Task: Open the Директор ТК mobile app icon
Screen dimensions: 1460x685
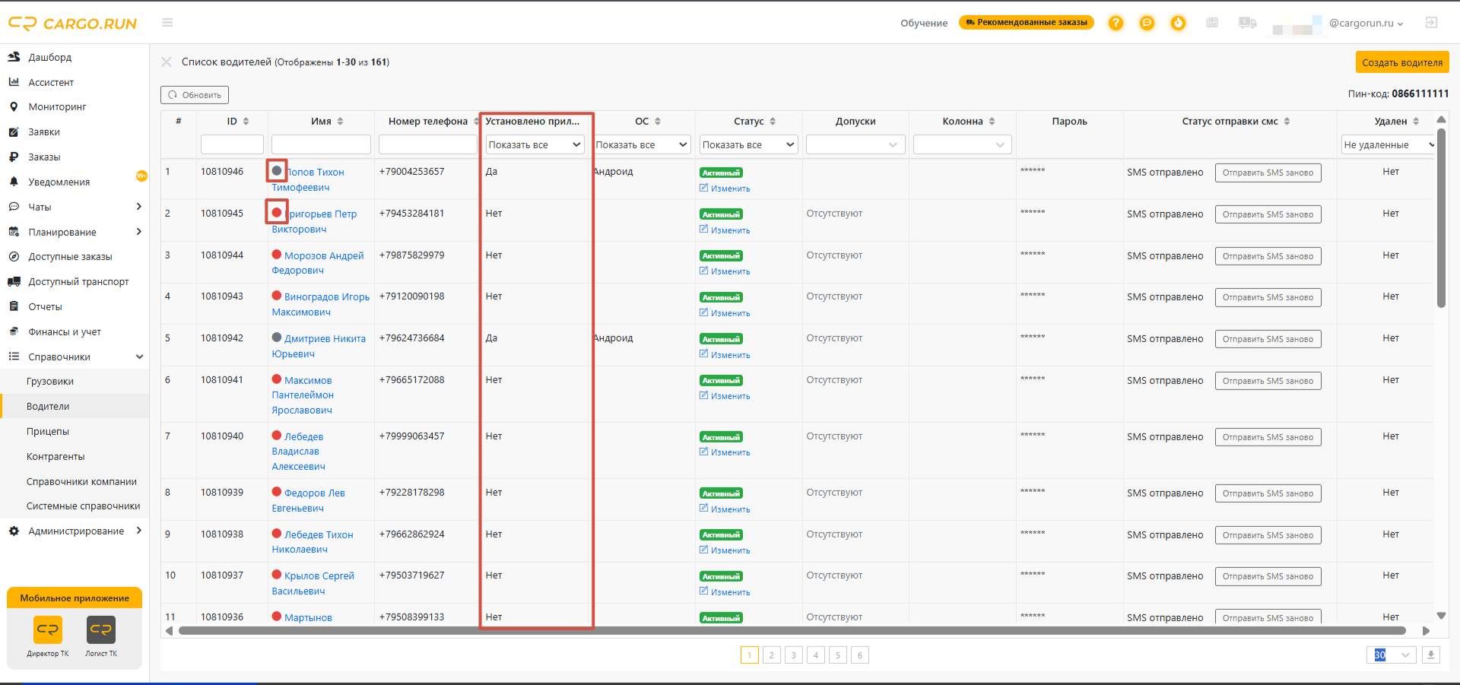Action: pyautogui.click(x=48, y=630)
